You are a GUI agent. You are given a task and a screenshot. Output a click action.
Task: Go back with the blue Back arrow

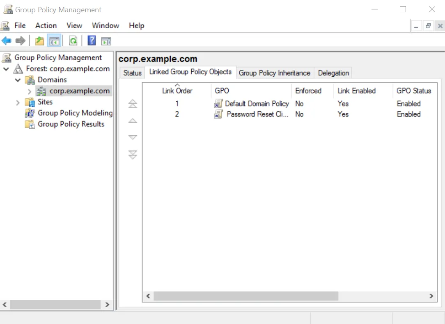click(6, 41)
